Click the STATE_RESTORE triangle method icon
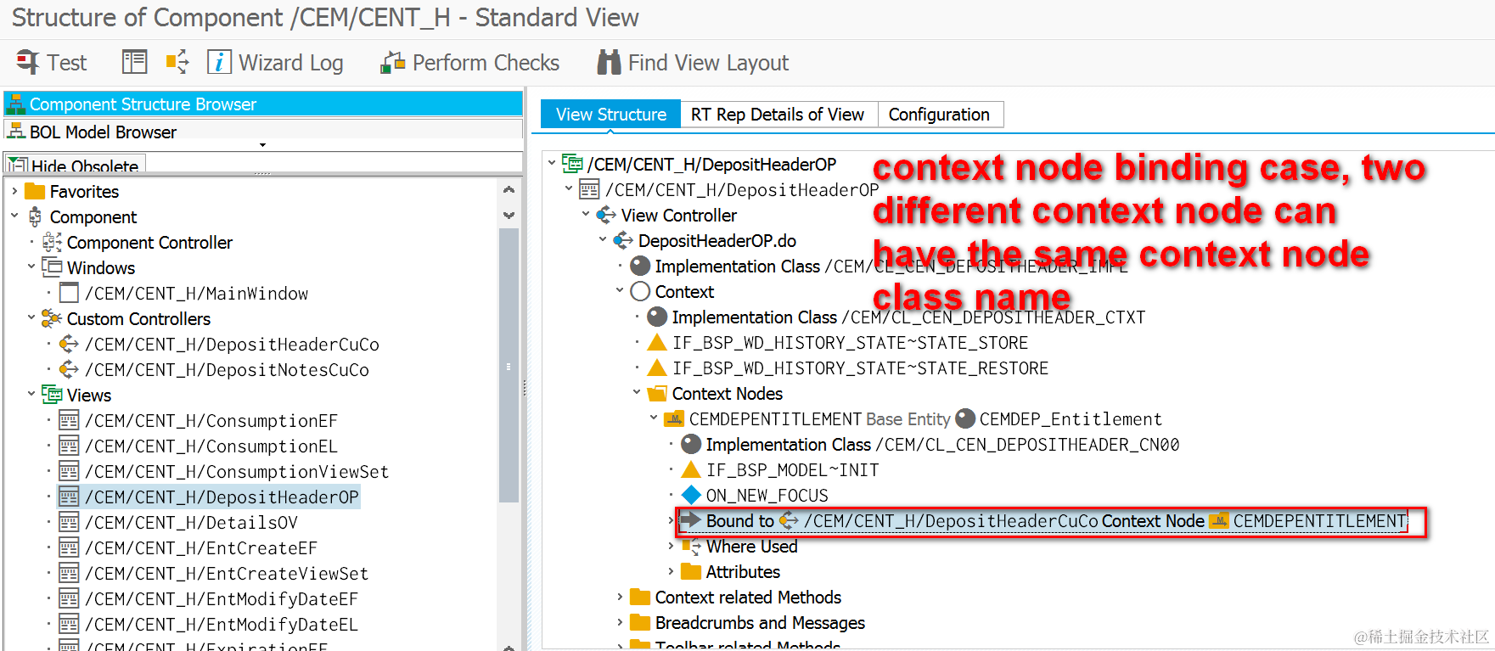This screenshot has width=1495, height=651. click(657, 368)
